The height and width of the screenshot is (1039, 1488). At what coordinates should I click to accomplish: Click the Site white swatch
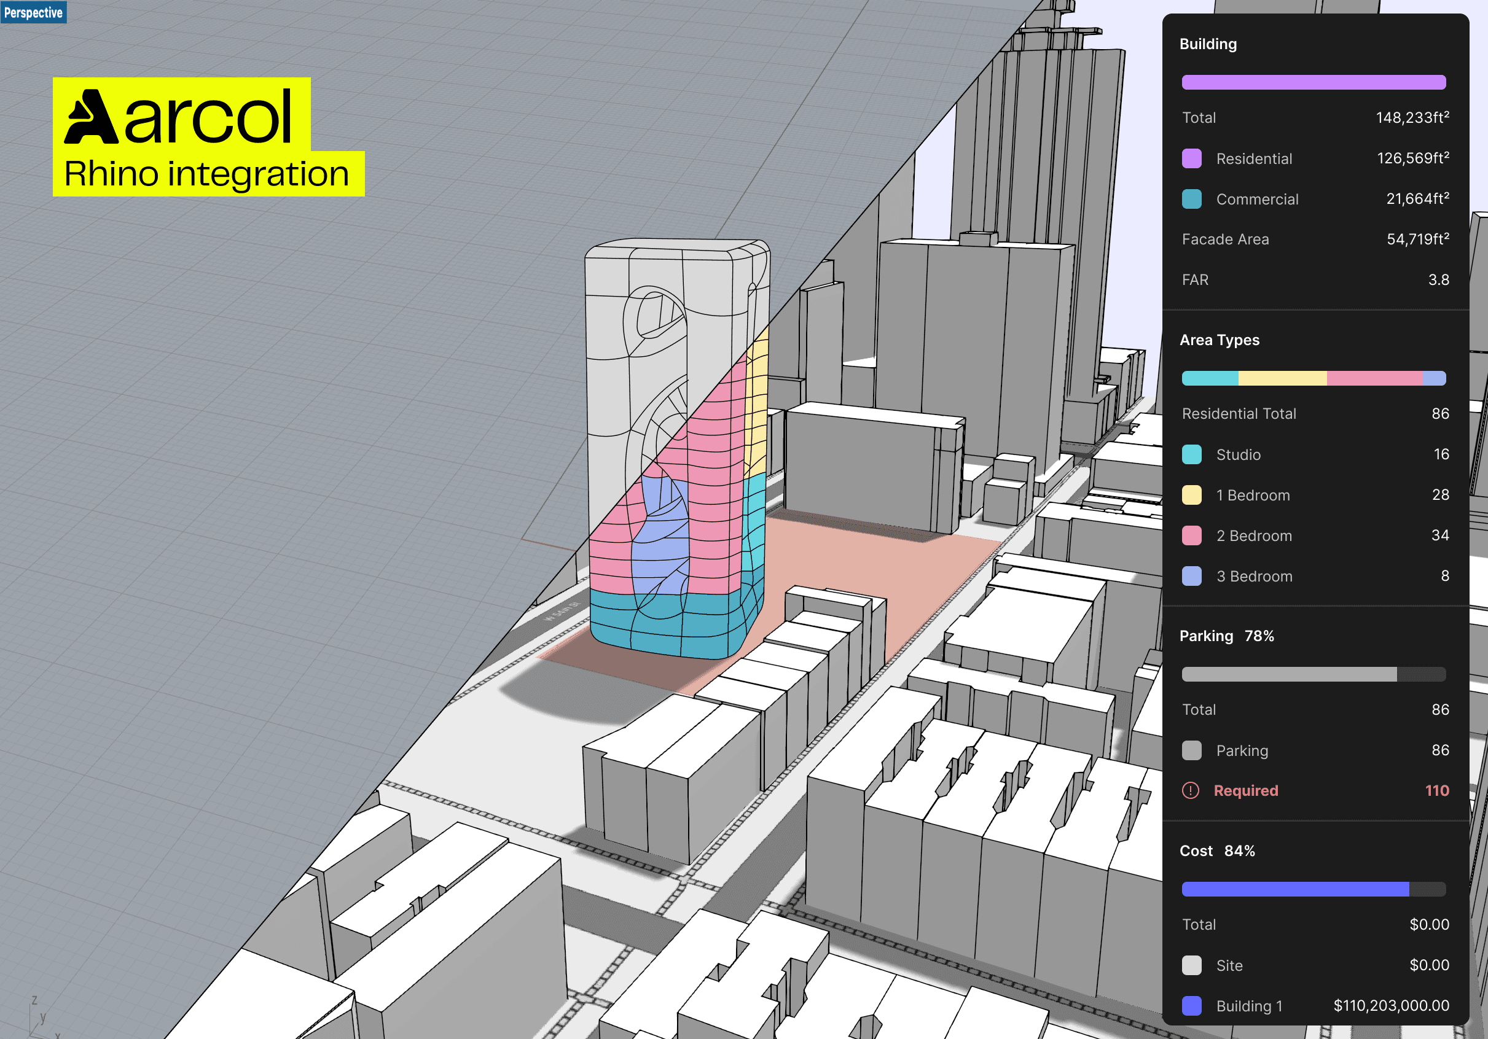click(1191, 965)
